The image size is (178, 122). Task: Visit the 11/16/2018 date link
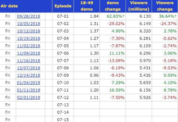click(29, 61)
